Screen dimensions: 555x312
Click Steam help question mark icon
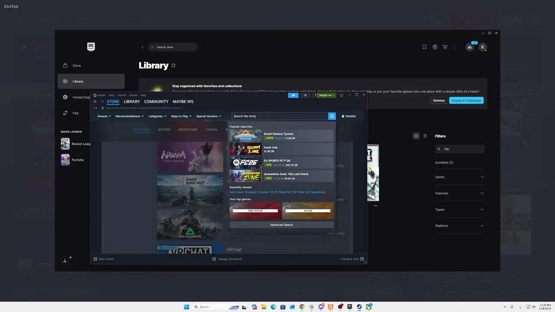point(315,95)
